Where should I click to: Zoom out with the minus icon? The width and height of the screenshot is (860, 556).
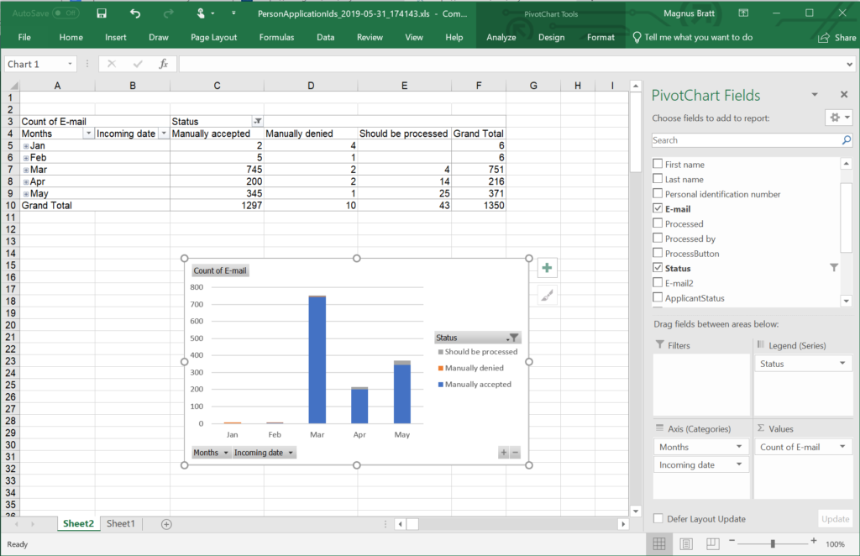[x=732, y=541]
